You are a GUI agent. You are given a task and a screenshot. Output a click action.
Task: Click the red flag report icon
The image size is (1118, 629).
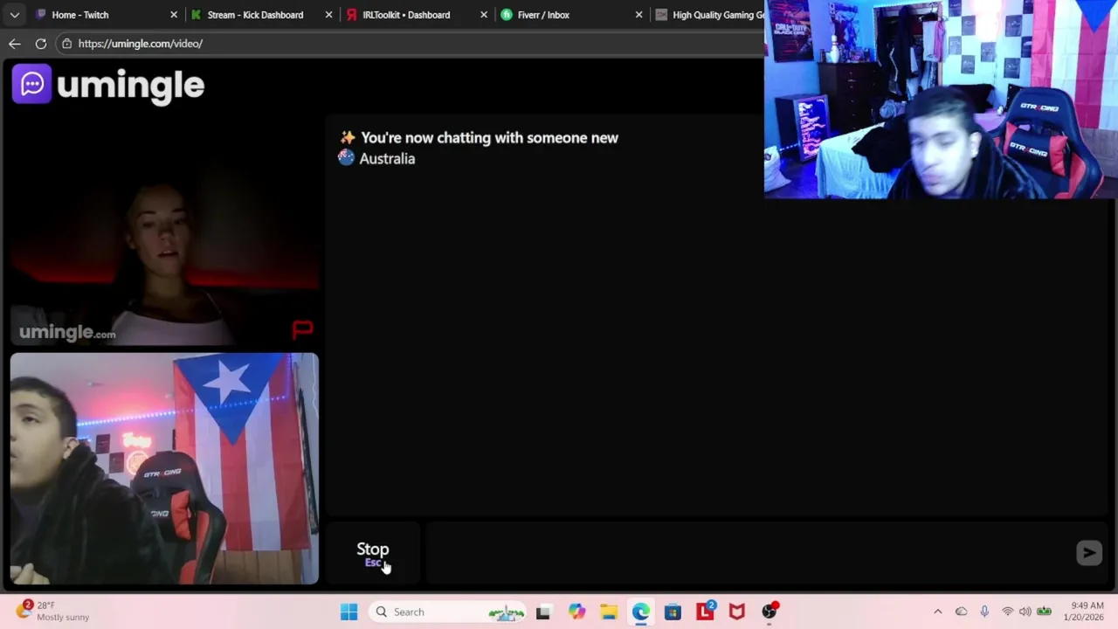(302, 329)
